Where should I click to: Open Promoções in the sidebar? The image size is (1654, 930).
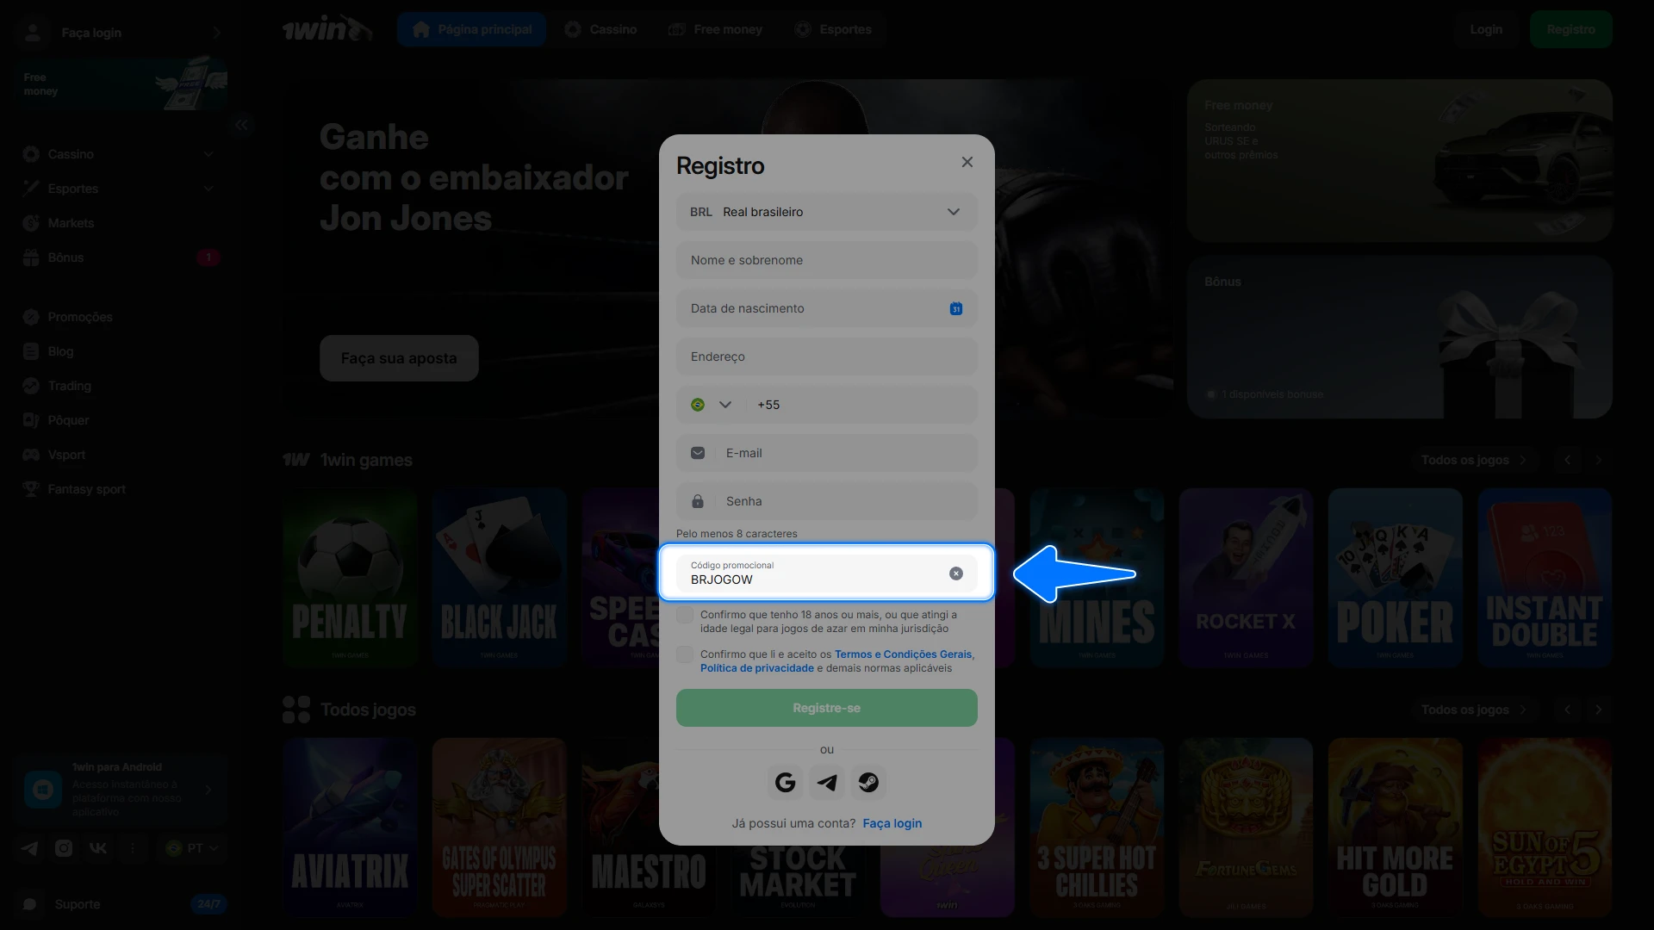coord(121,317)
